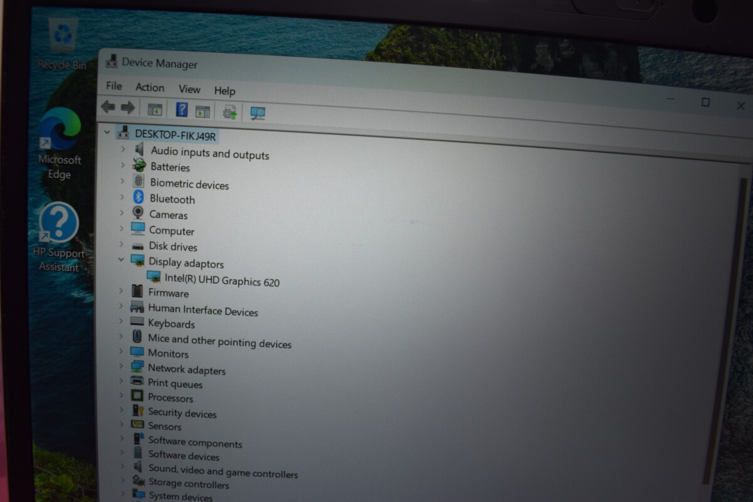Image resolution: width=753 pixels, height=502 pixels.
Task: Expand the Bluetooth node arrow
Action: (x=122, y=197)
